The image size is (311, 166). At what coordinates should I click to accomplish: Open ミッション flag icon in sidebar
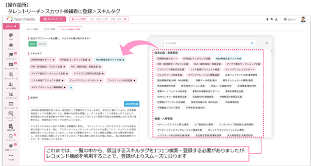(x=11, y=55)
